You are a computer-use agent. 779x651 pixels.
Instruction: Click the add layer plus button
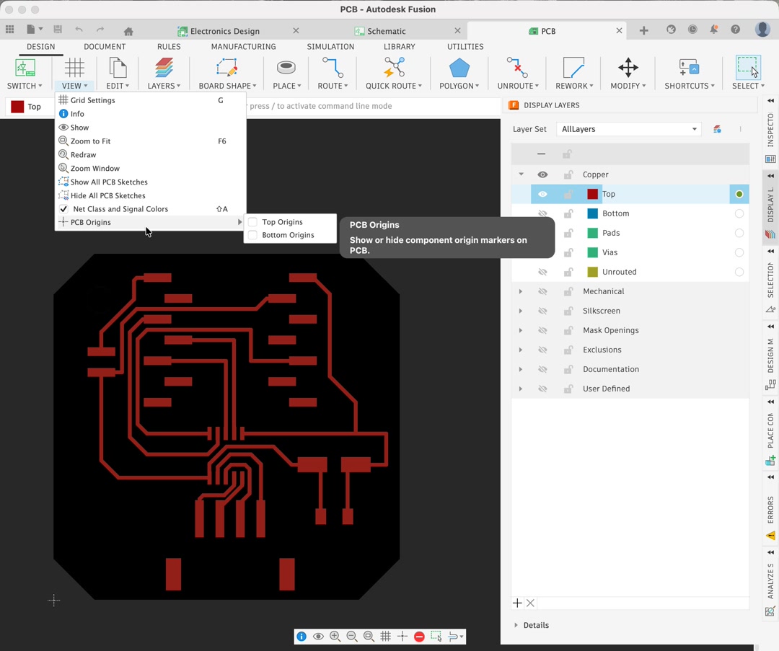click(517, 603)
